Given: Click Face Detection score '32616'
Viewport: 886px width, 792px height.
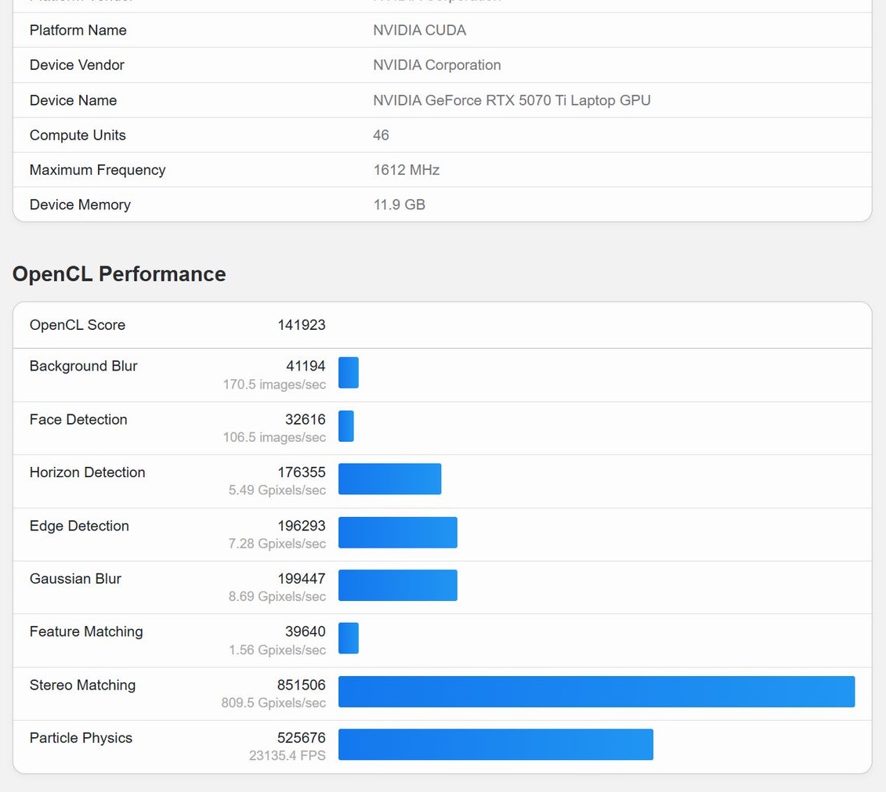Looking at the screenshot, I should 306,419.
